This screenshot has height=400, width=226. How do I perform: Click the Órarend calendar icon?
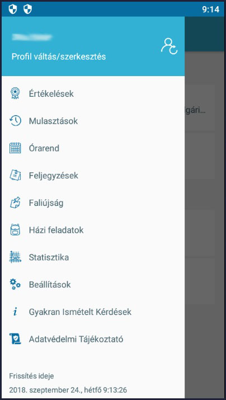tap(15, 148)
